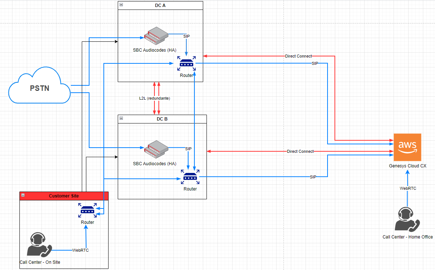Select the WebRTC label in Customer Site
The height and width of the screenshot is (270, 435).
click(x=80, y=250)
